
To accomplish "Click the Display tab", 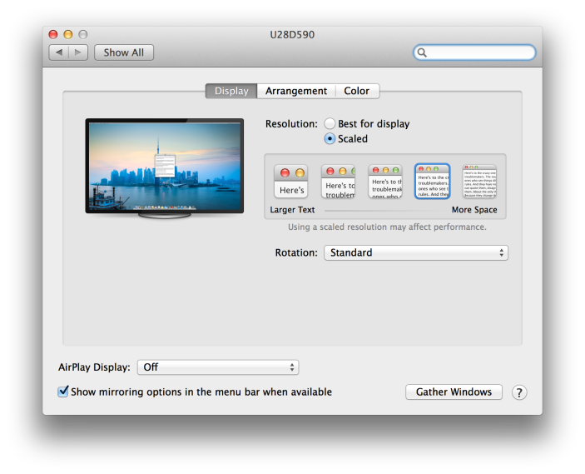I will point(231,91).
